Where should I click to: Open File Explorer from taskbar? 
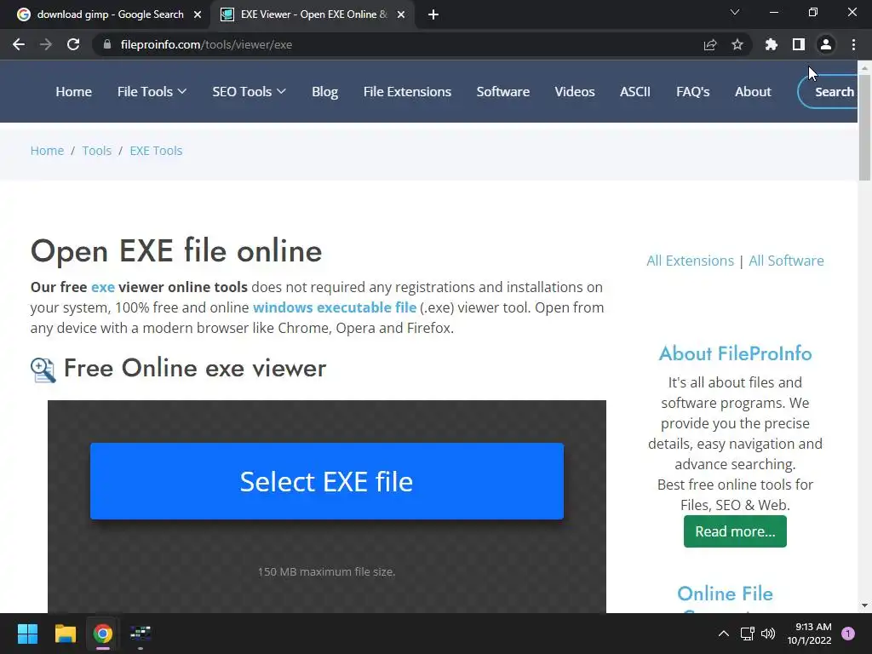[65, 634]
